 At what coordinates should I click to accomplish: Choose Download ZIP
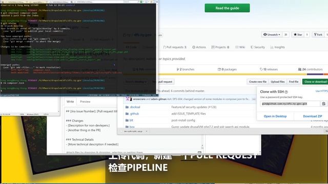click(313, 116)
